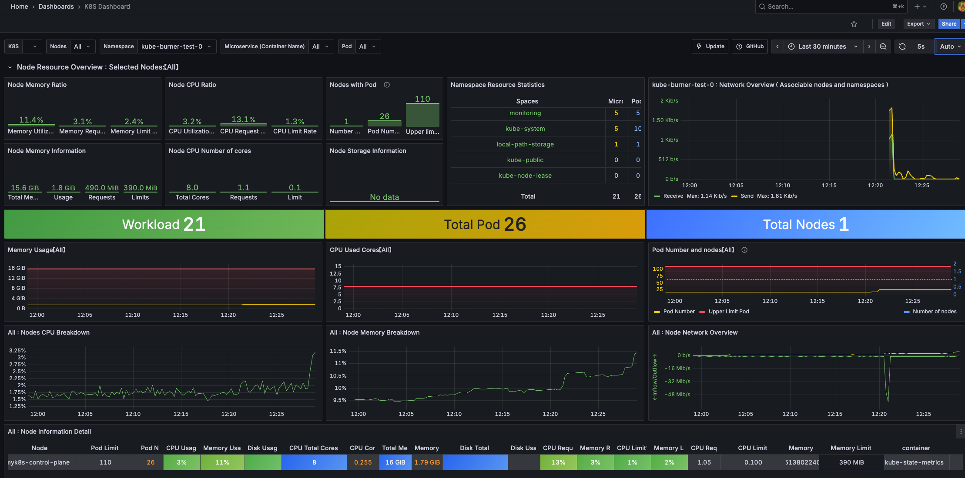Open the Export menu
This screenshot has width=965, height=478.
(918, 24)
